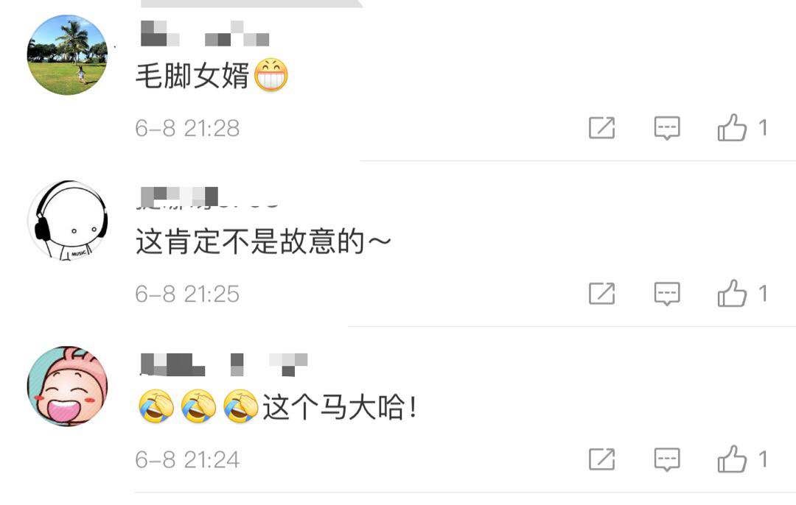
Task: Open the laughing pink-hat cartoon avatar
Action: 67,386
